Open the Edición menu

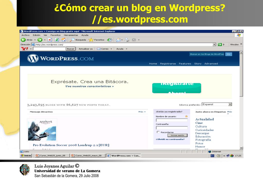point(37,35)
